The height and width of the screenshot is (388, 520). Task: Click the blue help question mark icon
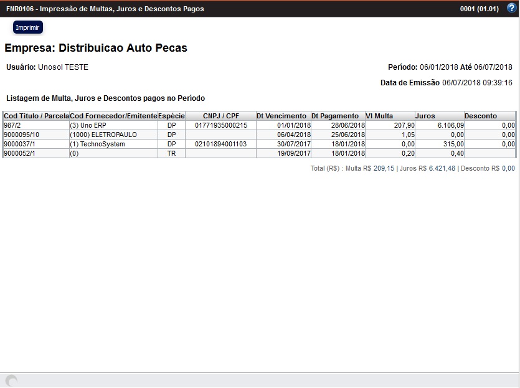coord(511,8)
